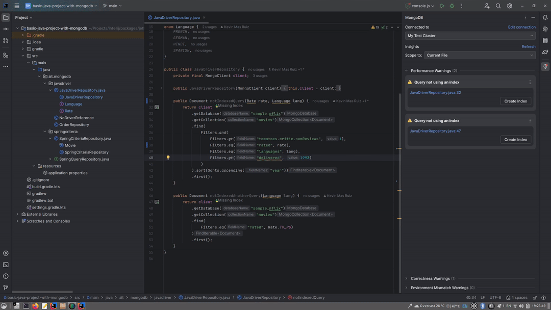
Task: Open the Database tool window icon
Action: [545, 40]
